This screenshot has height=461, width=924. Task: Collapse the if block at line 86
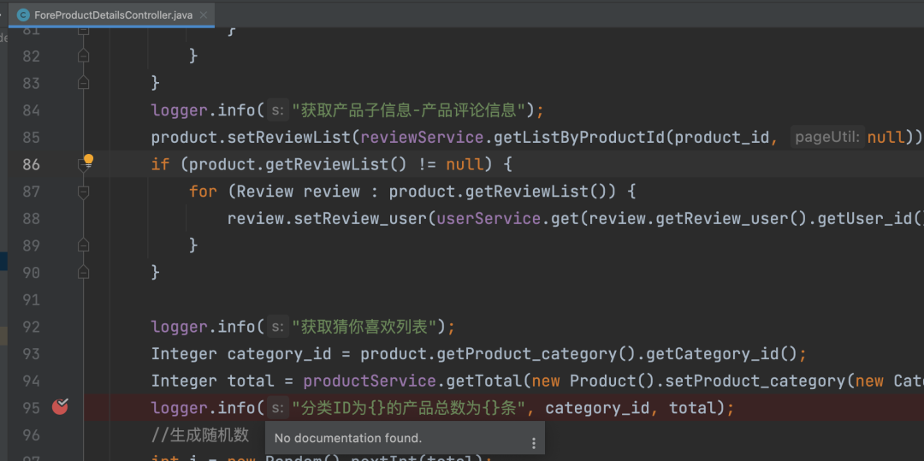point(83,168)
